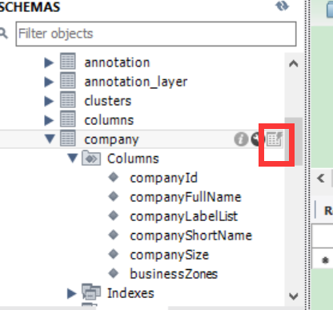Select the companyId column
The width and height of the screenshot is (333, 310).
pos(163,178)
